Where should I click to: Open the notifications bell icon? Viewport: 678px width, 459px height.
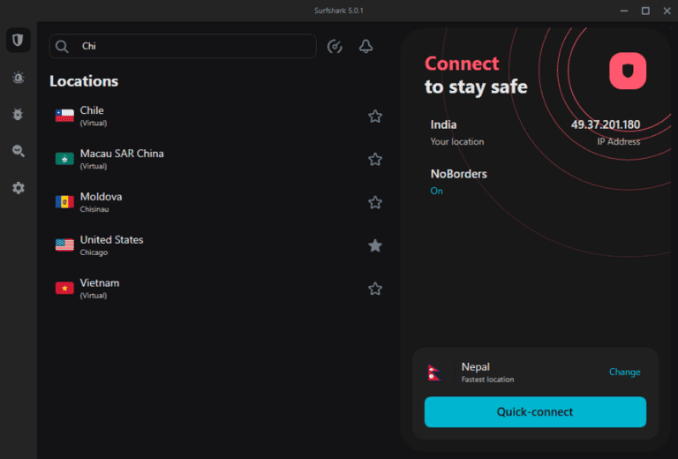click(x=365, y=47)
